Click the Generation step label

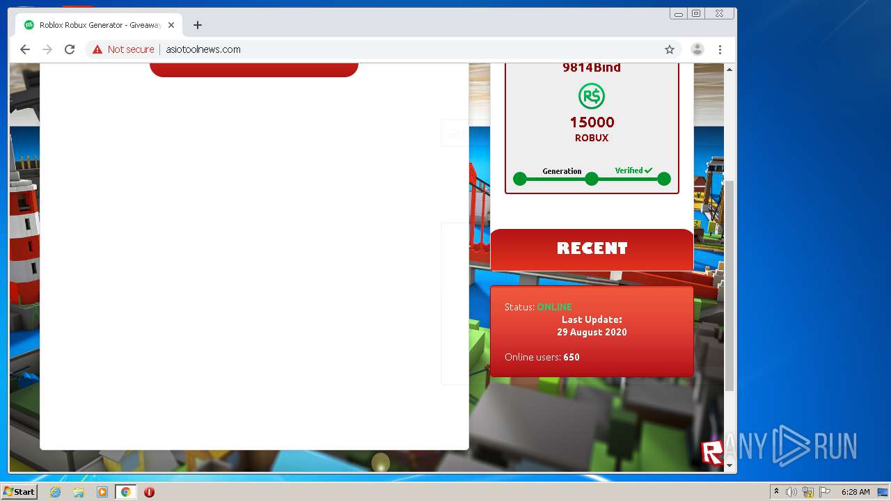562,171
